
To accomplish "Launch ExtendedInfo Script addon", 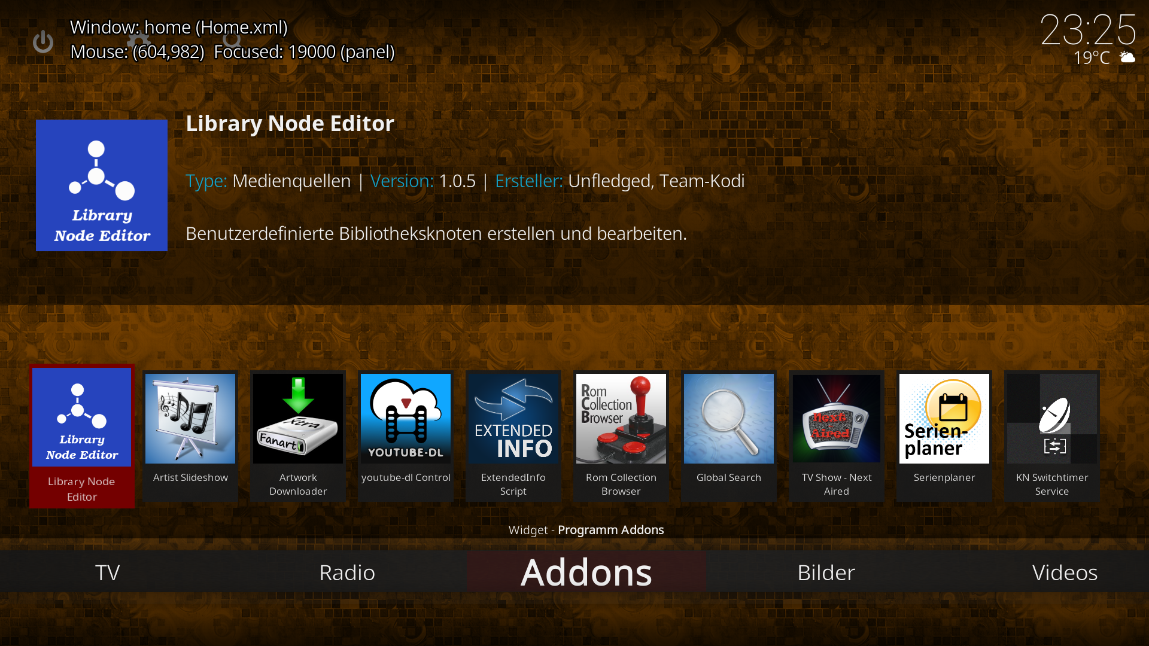I will pos(513,436).
